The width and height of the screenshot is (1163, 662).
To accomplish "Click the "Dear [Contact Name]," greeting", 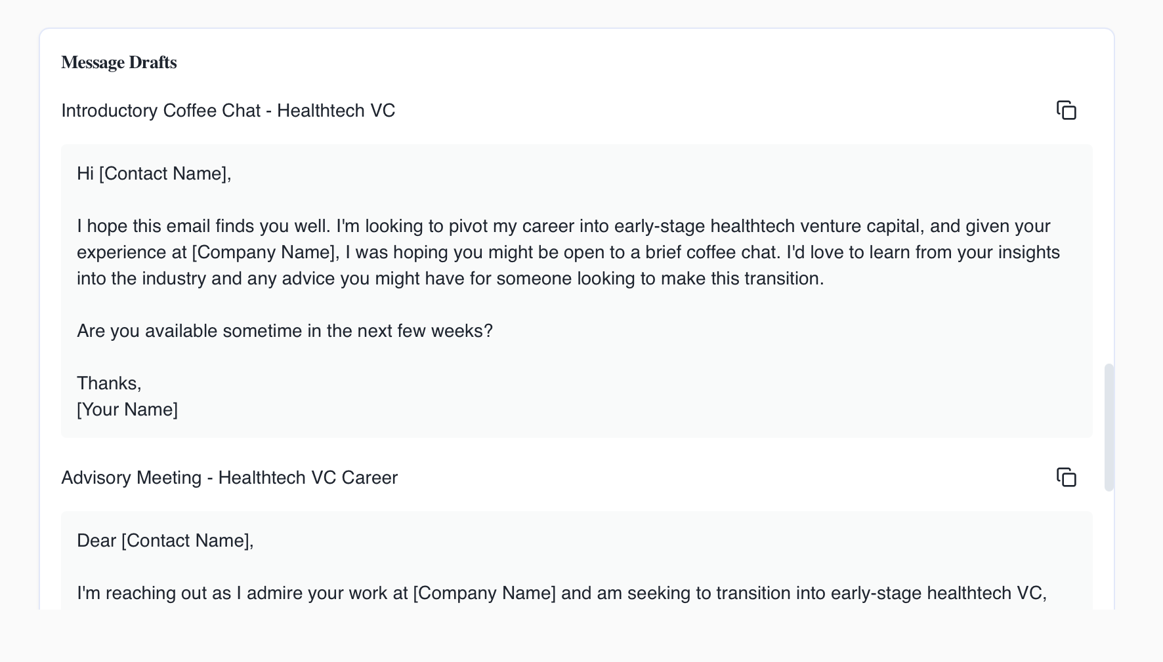I will (165, 541).
